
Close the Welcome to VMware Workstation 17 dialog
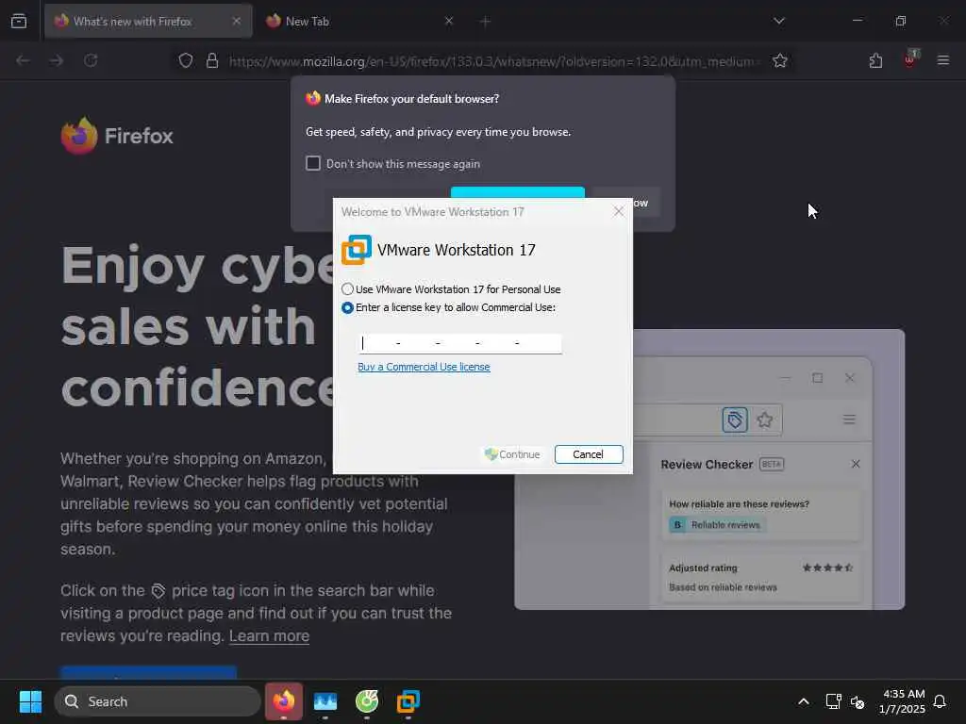click(x=619, y=212)
